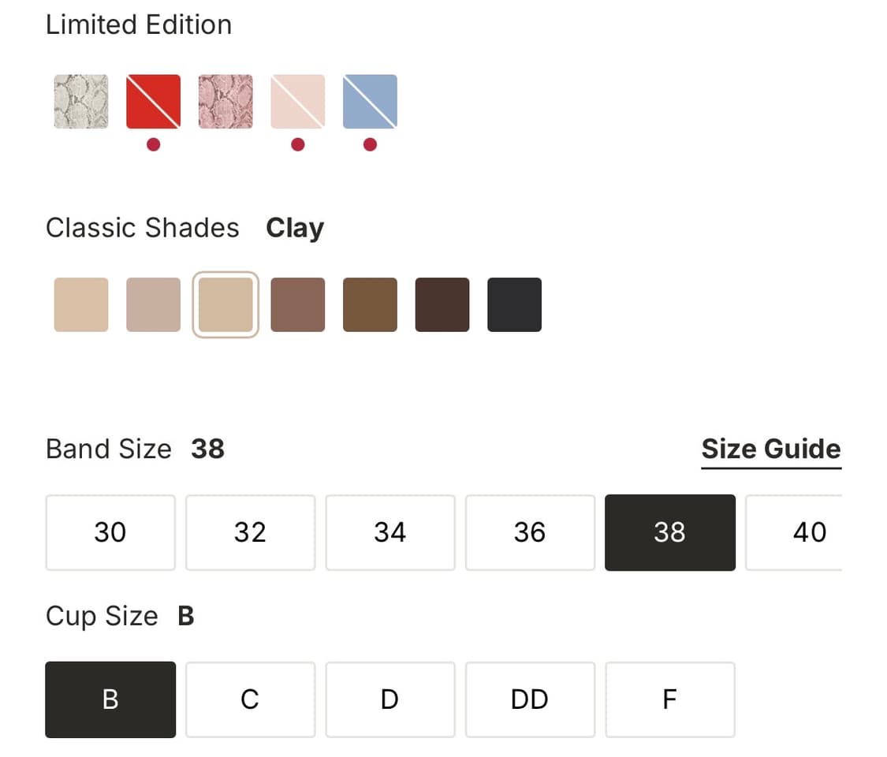Image resolution: width=887 pixels, height=757 pixels.
Task: Select cup size DD
Action: [x=530, y=699]
